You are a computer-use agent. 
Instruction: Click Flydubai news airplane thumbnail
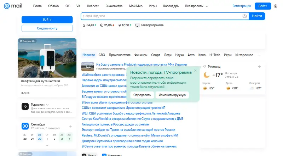87,66
